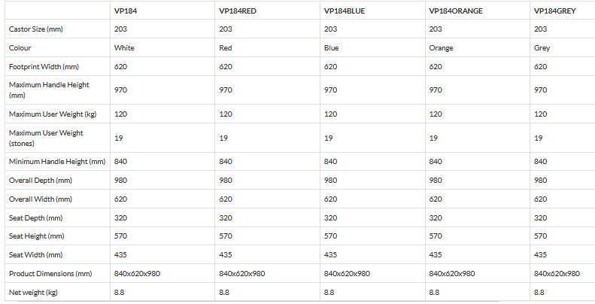Click the White colour cell
Viewport: 595px width, 304px height.
tap(124, 47)
